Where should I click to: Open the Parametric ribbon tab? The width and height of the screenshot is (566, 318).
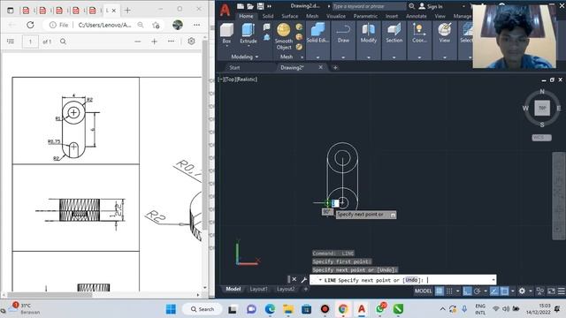[x=365, y=16]
